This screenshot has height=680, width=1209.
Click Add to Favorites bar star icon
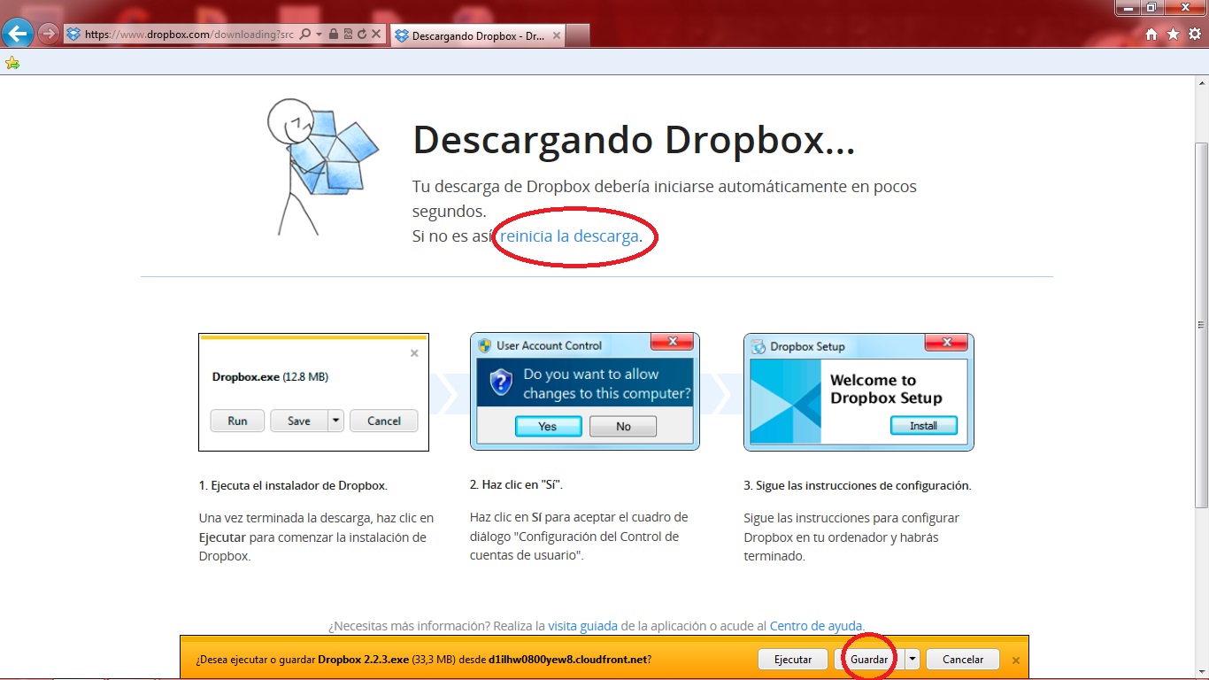(12, 63)
